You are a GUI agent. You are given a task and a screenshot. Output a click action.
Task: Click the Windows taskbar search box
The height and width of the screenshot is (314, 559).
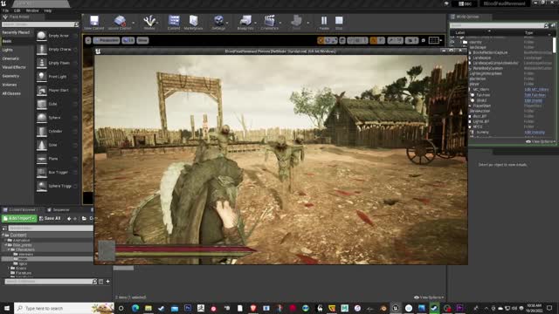[x=64, y=308]
